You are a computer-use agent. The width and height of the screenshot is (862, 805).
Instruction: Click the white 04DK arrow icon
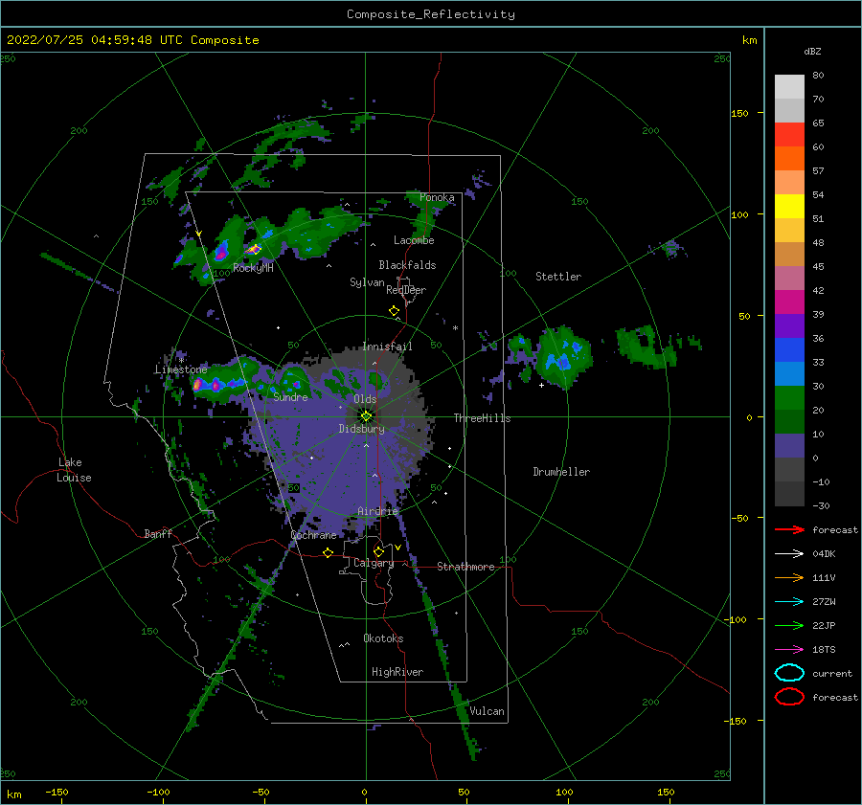click(x=789, y=554)
